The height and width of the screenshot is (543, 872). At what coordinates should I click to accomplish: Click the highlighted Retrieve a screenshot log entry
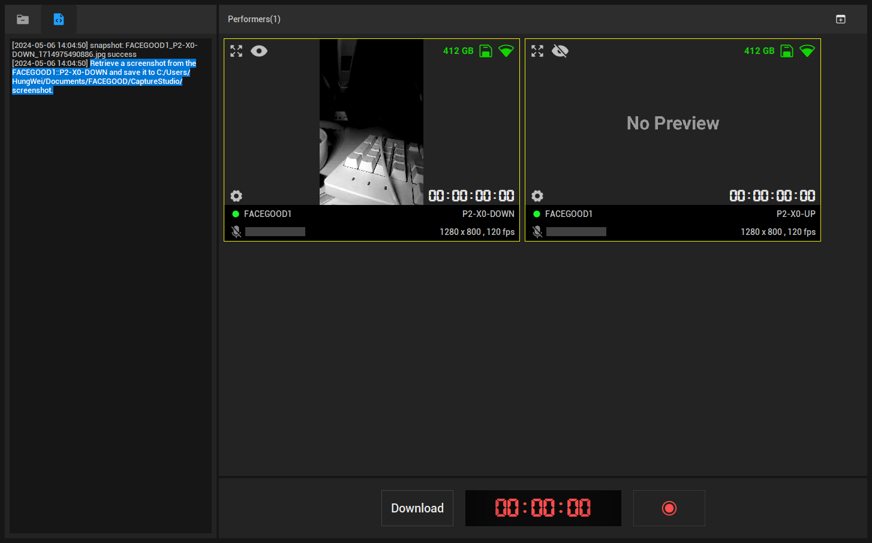coord(104,77)
